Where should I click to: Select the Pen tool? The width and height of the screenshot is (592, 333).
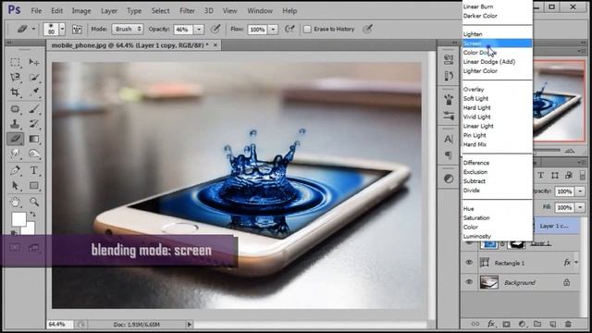(x=15, y=170)
